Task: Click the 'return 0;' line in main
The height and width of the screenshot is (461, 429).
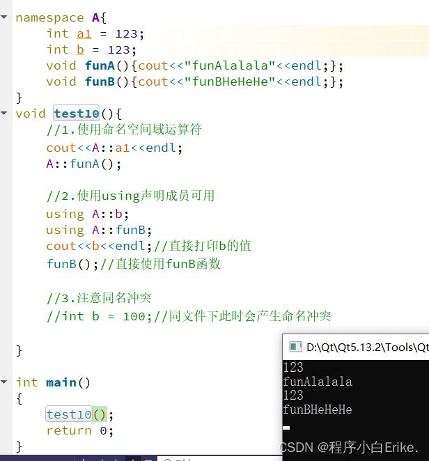Action: (x=79, y=430)
